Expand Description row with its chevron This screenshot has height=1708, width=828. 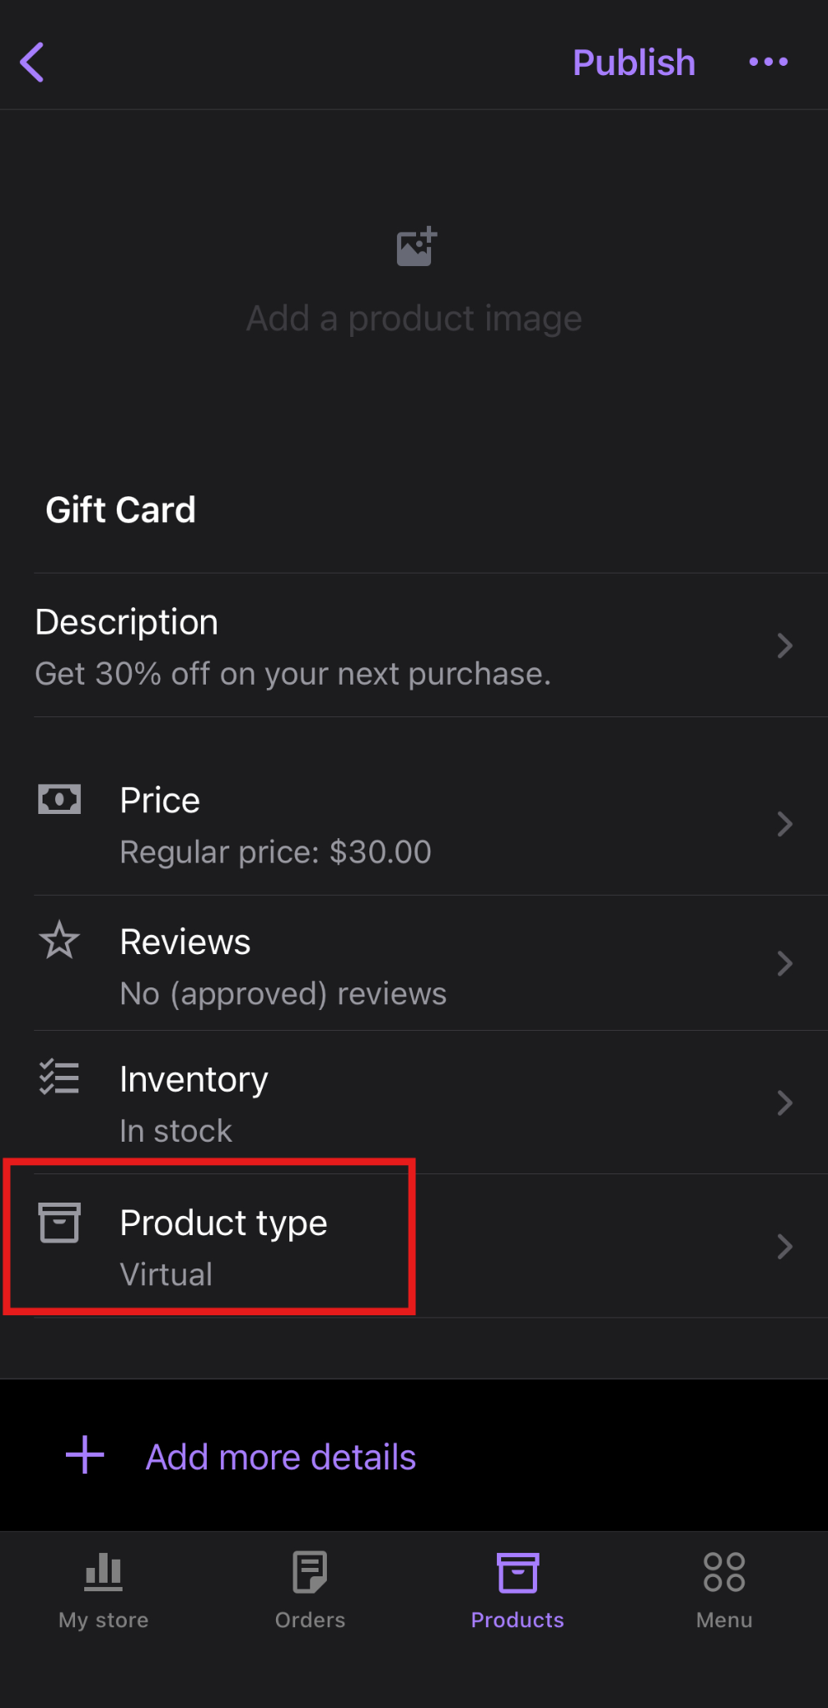(x=784, y=646)
